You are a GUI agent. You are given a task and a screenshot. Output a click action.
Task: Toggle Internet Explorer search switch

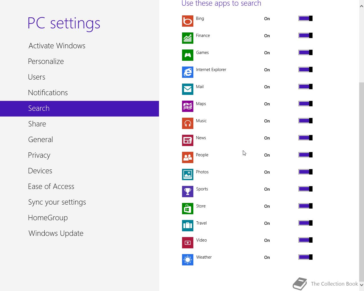(x=305, y=70)
